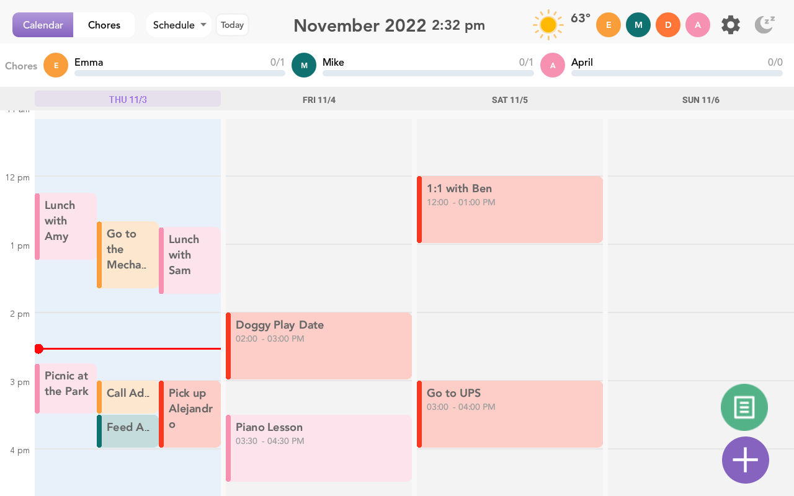
Task: Open the Piano Lesson event
Action: click(x=319, y=448)
